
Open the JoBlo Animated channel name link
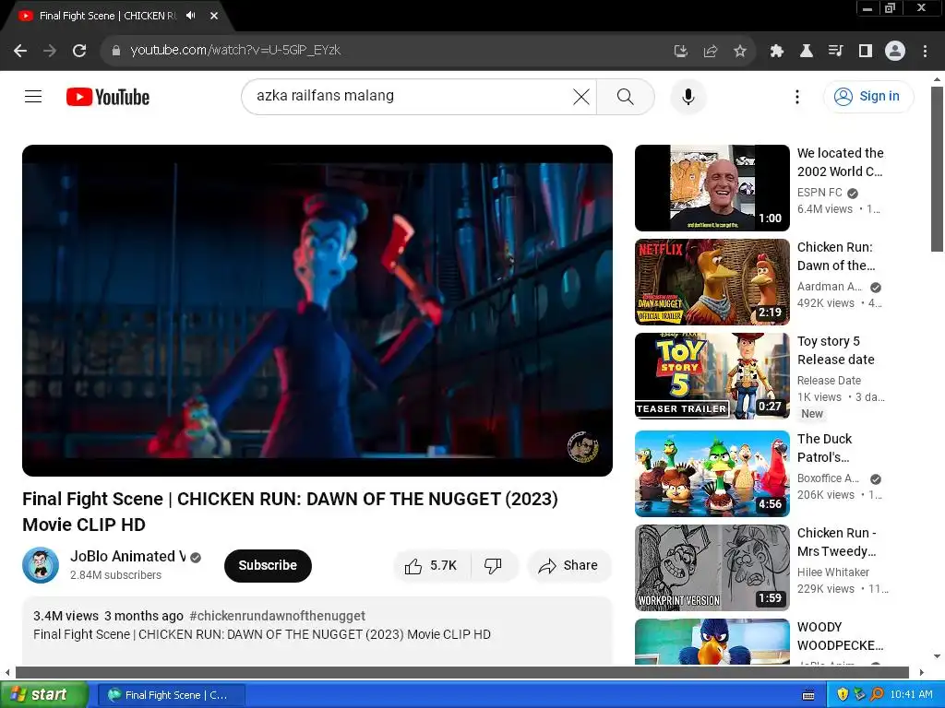coord(127,556)
